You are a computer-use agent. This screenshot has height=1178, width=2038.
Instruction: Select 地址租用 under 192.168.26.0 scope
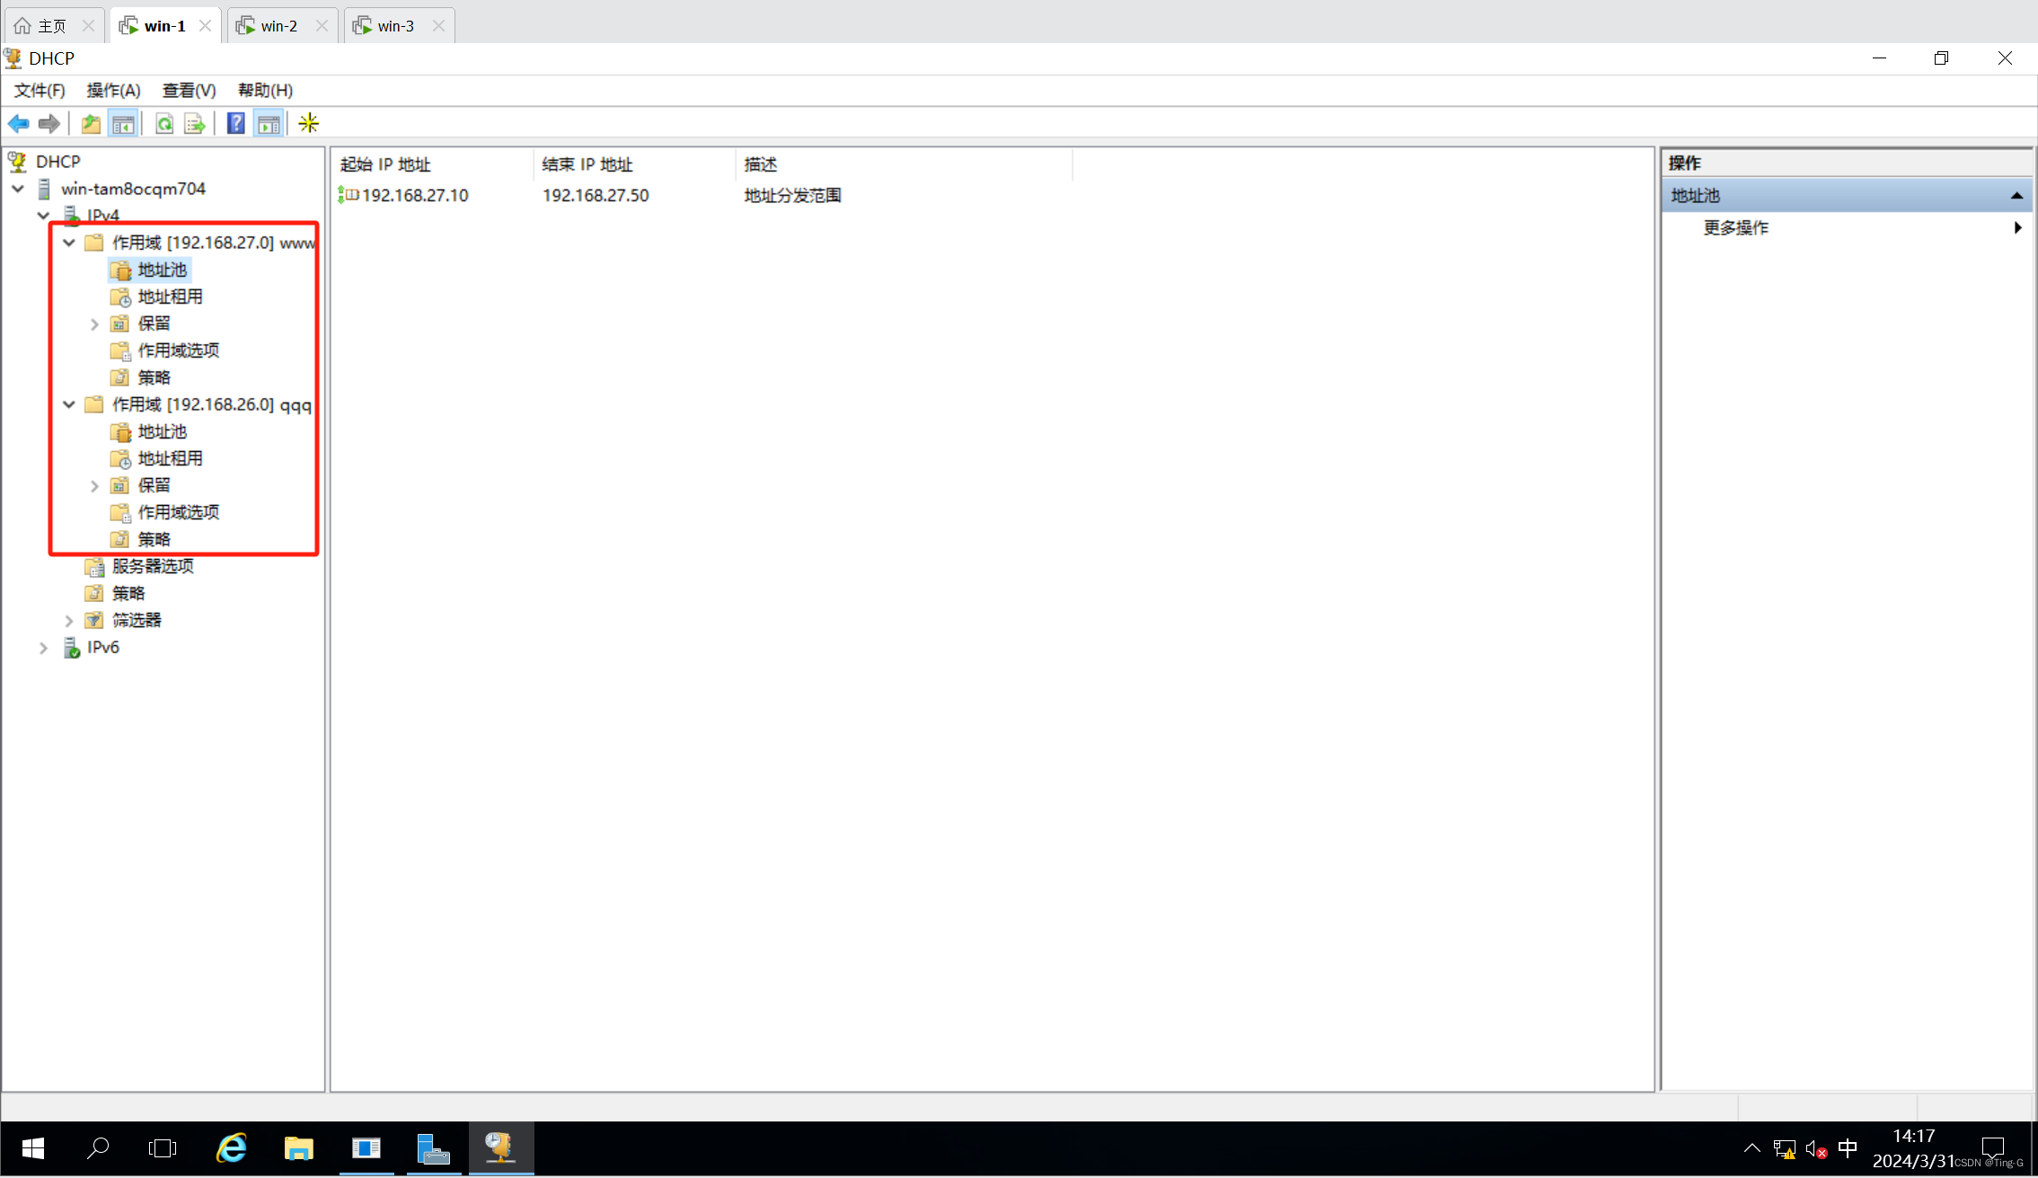coord(170,458)
